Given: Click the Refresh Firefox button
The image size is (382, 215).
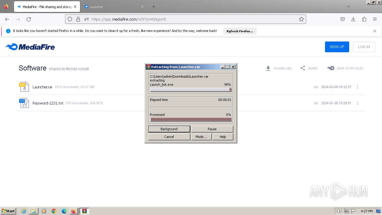Looking at the screenshot, I should tap(240, 31).
